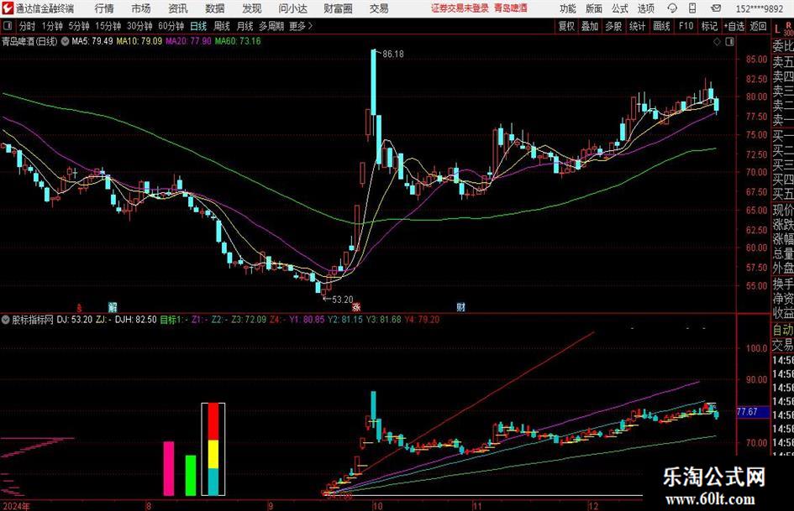Click the Y1: 80.85 indicator value
Viewport: 794px width, 511px height.
(307, 320)
